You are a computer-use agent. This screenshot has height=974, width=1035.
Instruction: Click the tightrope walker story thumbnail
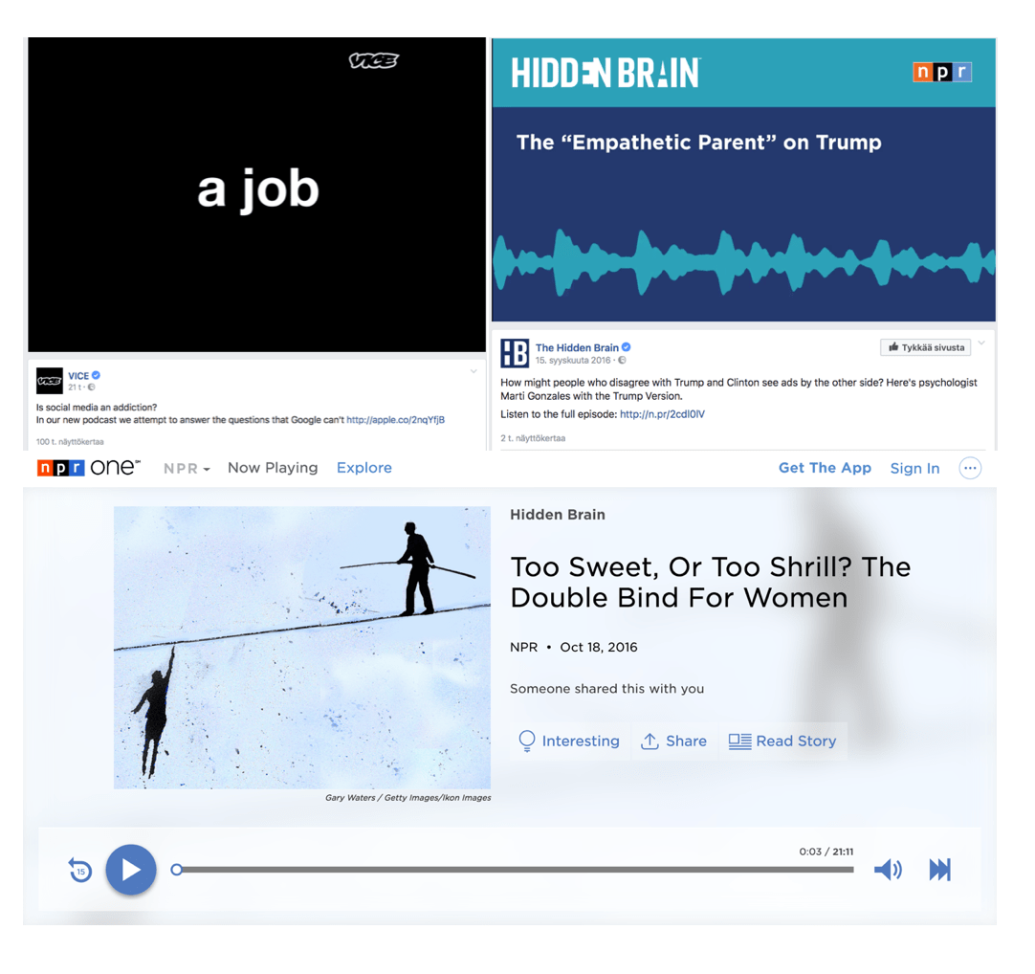[x=302, y=648]
